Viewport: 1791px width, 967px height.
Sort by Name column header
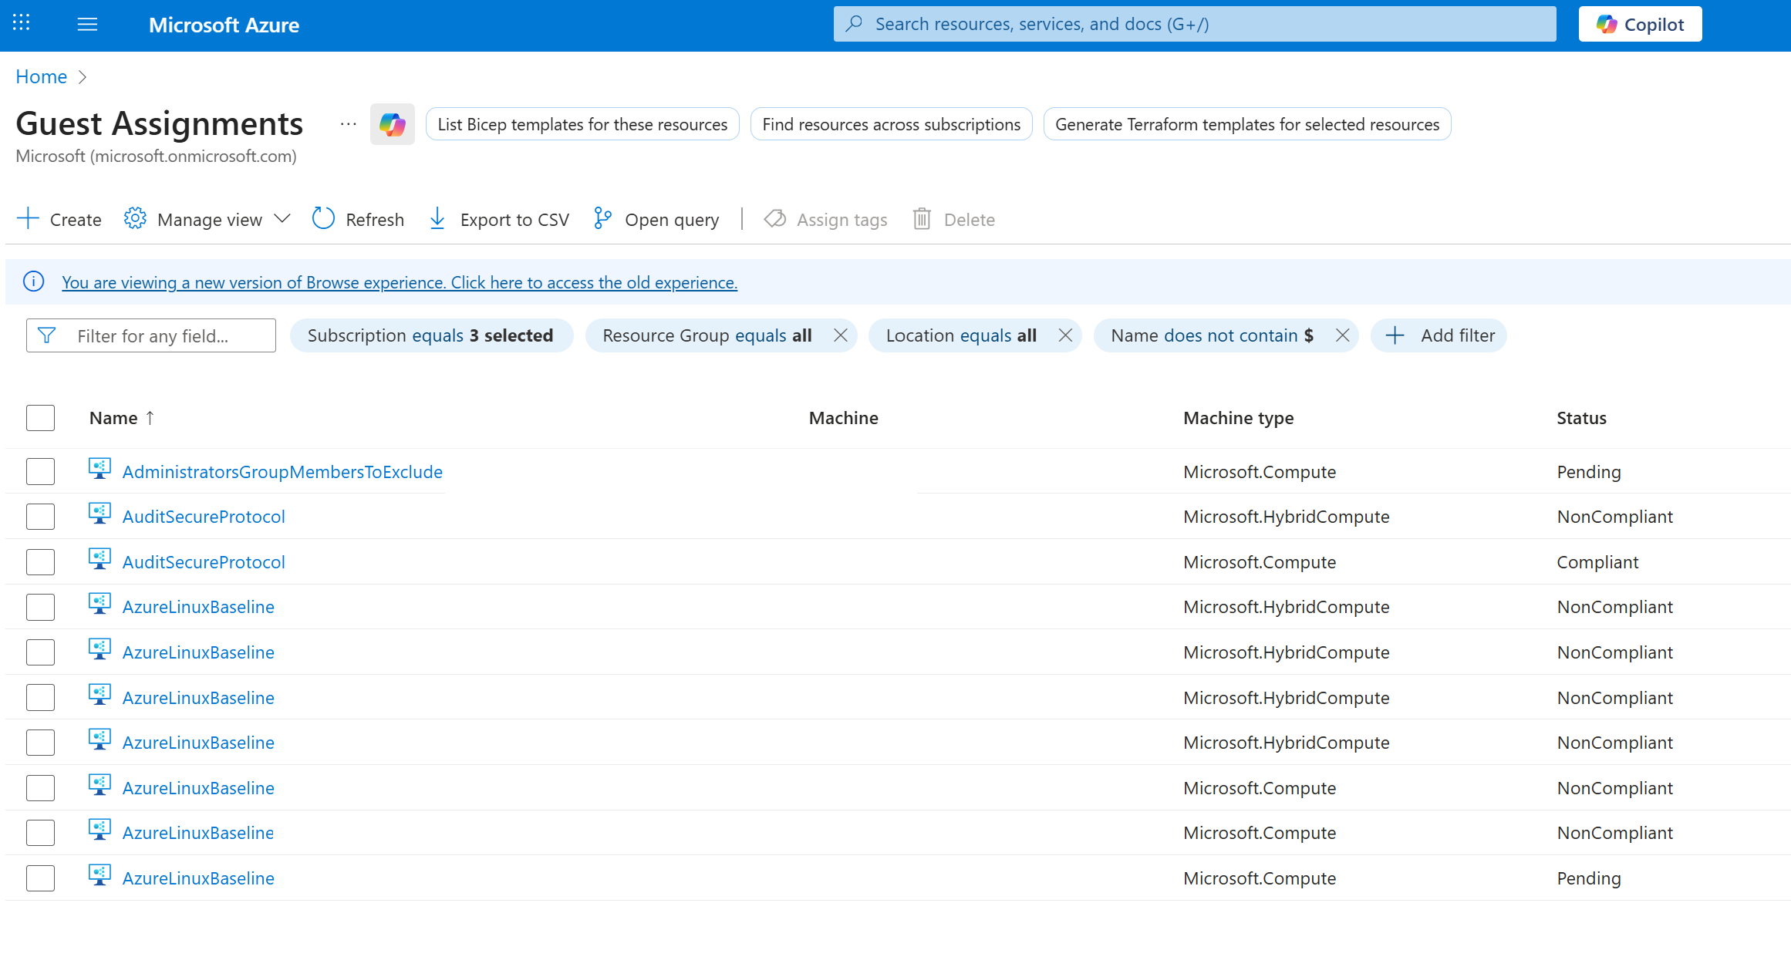point(122,418)
